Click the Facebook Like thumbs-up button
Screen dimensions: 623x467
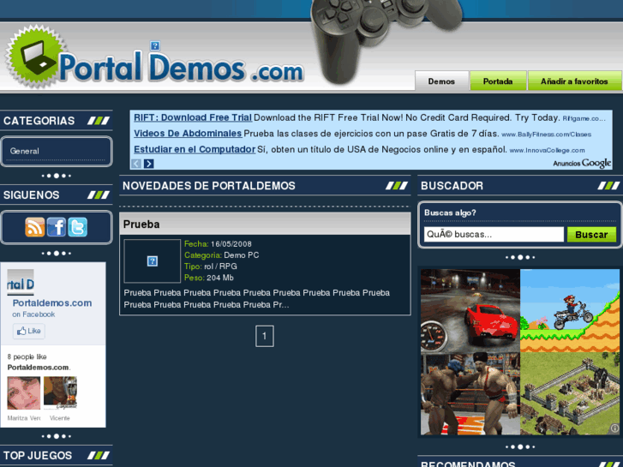click(x=29, y=331)
